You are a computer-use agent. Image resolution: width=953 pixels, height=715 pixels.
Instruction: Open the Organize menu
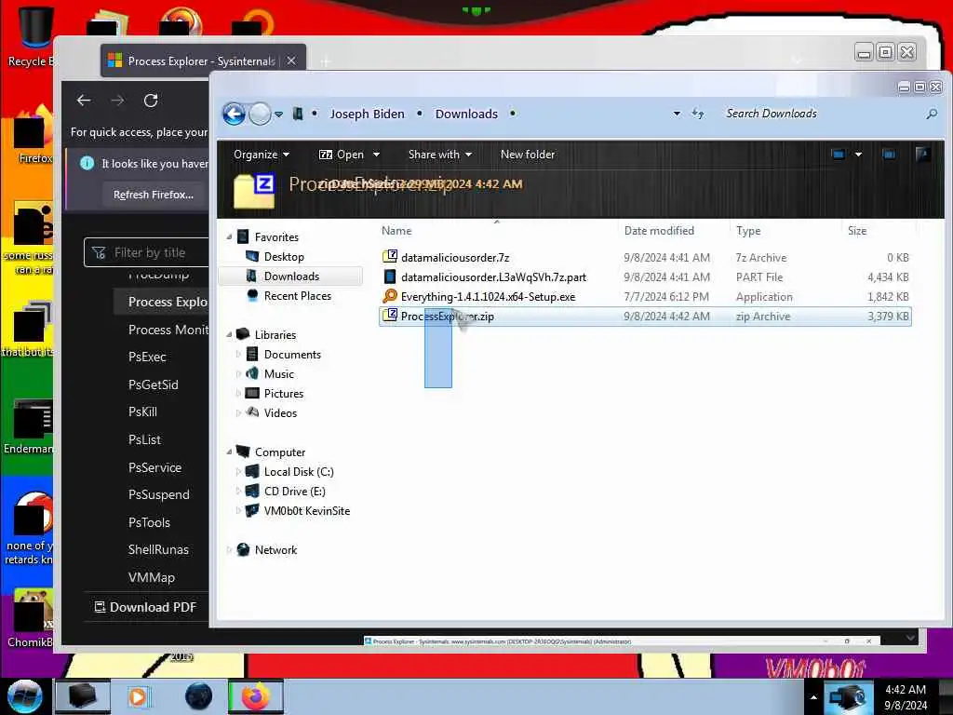(x=262, y=155)
